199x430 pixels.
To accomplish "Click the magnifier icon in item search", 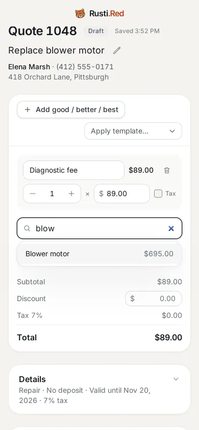I will pyautogui.click(x=27, y=228).
